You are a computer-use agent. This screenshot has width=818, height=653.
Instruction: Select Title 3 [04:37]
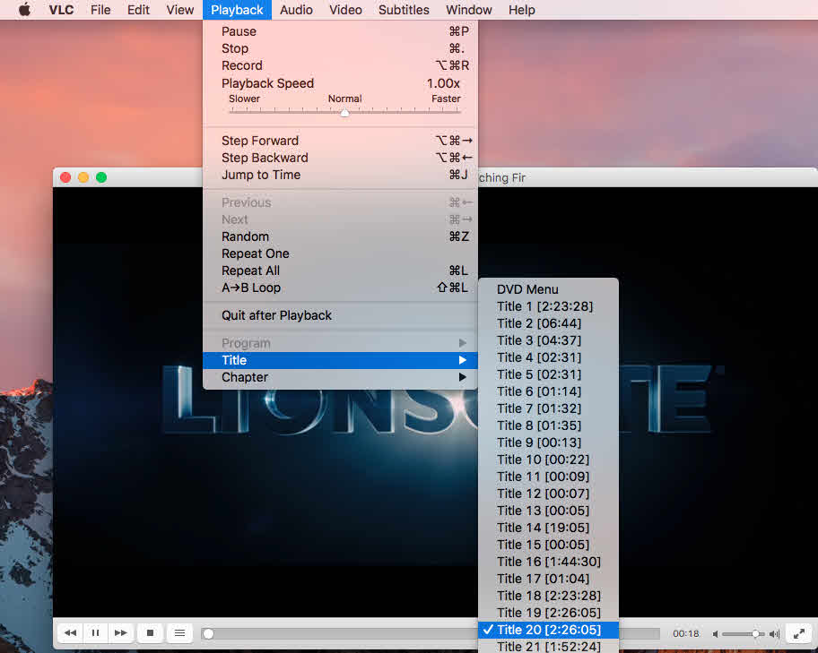click(x=548, y=340)
